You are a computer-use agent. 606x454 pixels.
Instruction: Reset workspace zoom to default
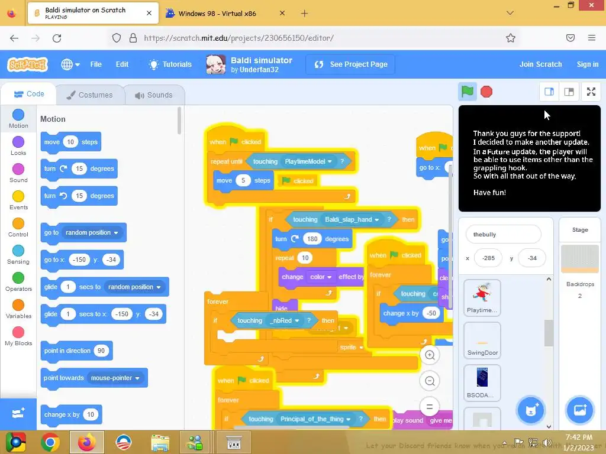pos(430,407)
